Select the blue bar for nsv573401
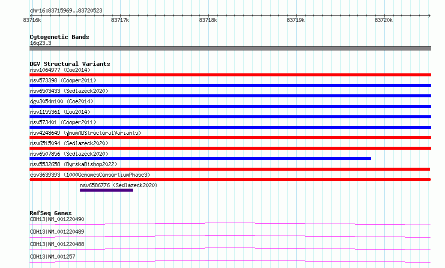Image resolution: width=445 pixels, height=268 pixels. (x=230, y=127)
